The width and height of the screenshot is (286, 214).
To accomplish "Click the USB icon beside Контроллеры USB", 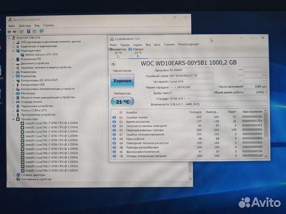I will coord(18,85).
